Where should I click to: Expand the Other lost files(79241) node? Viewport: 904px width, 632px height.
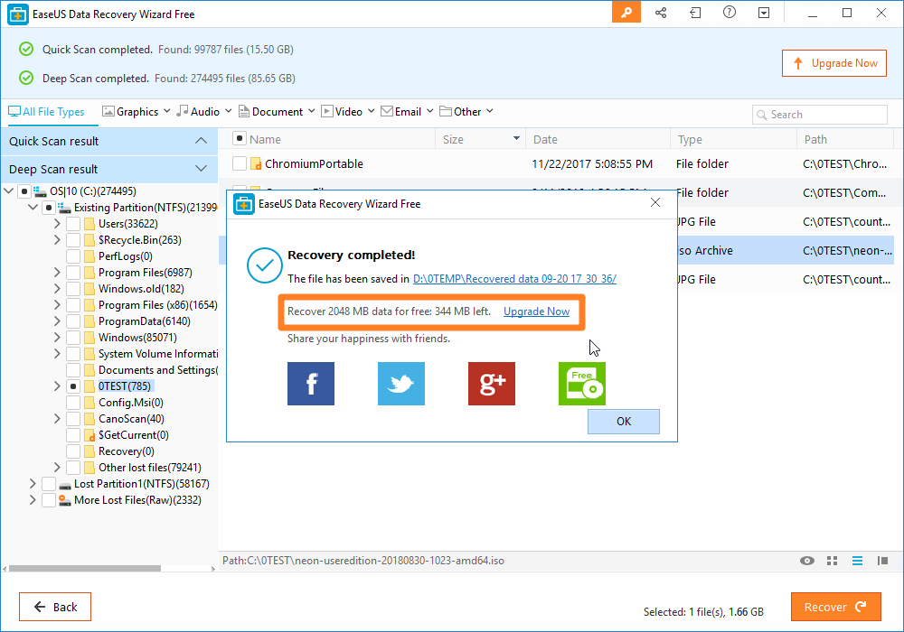click(x=57, y=468)
